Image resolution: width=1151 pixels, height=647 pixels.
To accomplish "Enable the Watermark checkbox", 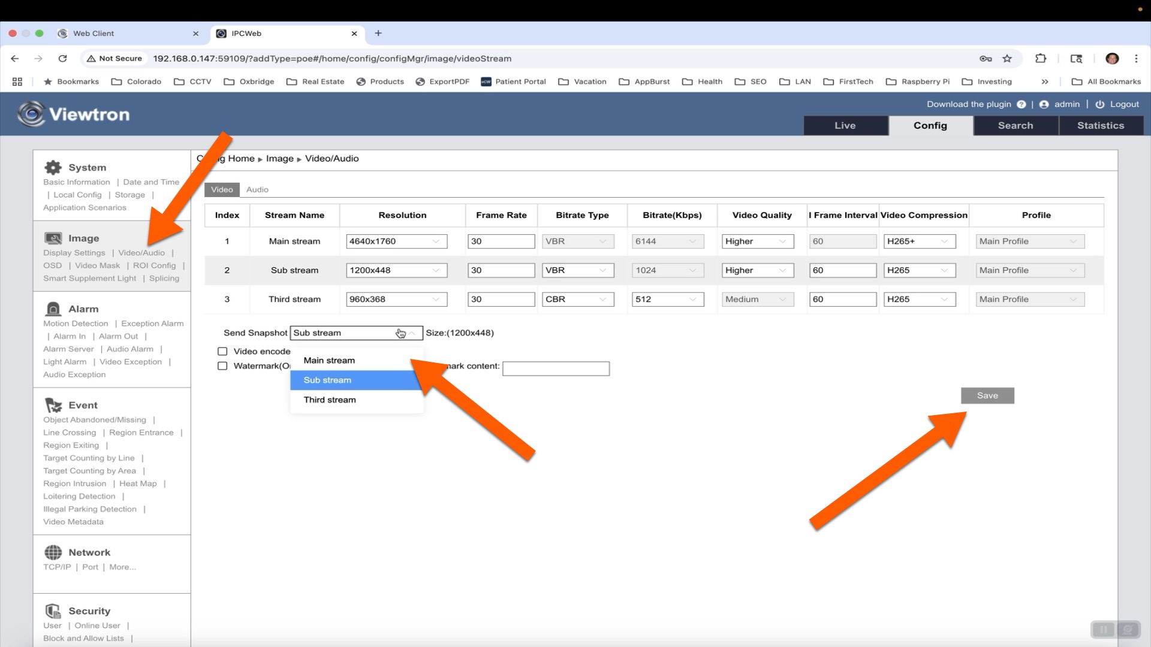I will coord(222,365).
